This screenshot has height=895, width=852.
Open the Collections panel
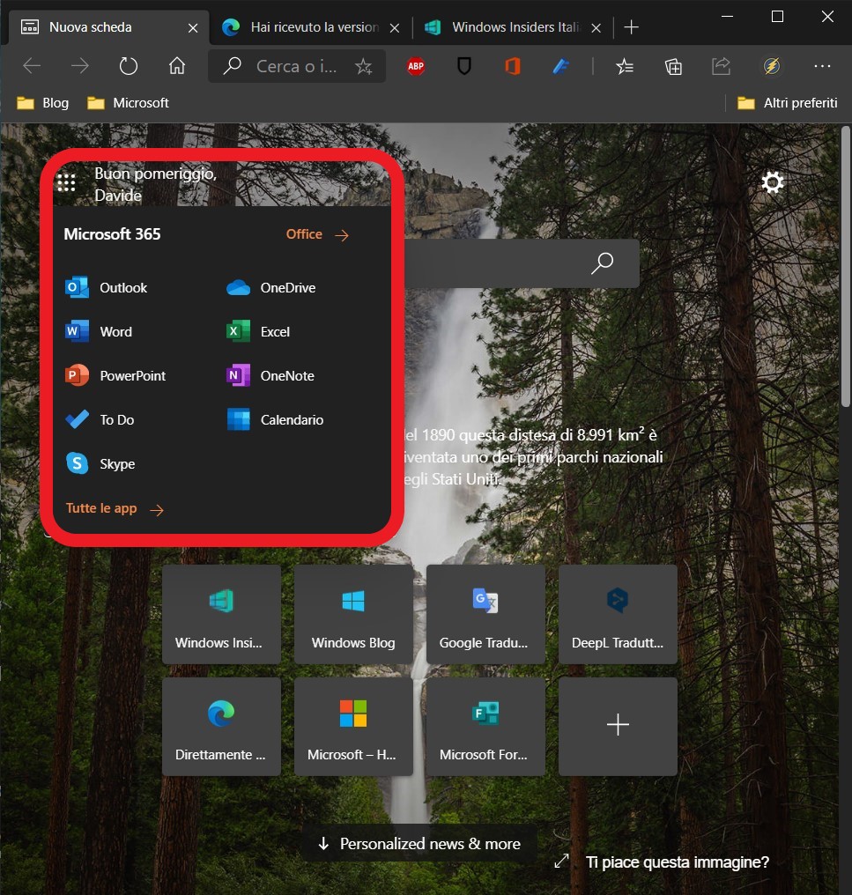[x=673, y=66]
